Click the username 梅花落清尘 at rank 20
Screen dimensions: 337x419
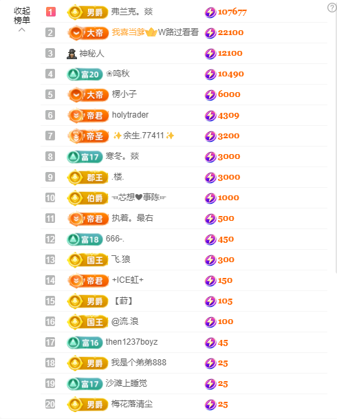pos(132,404)
